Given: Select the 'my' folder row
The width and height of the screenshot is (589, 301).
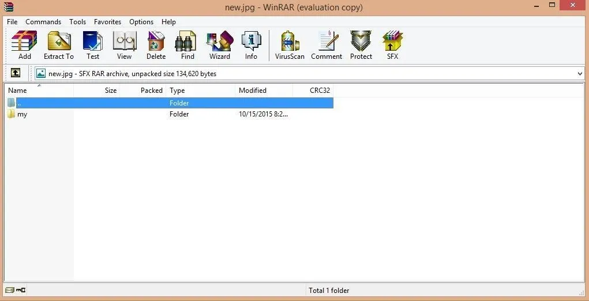Looking at the screenshot, I should (170, 114).
